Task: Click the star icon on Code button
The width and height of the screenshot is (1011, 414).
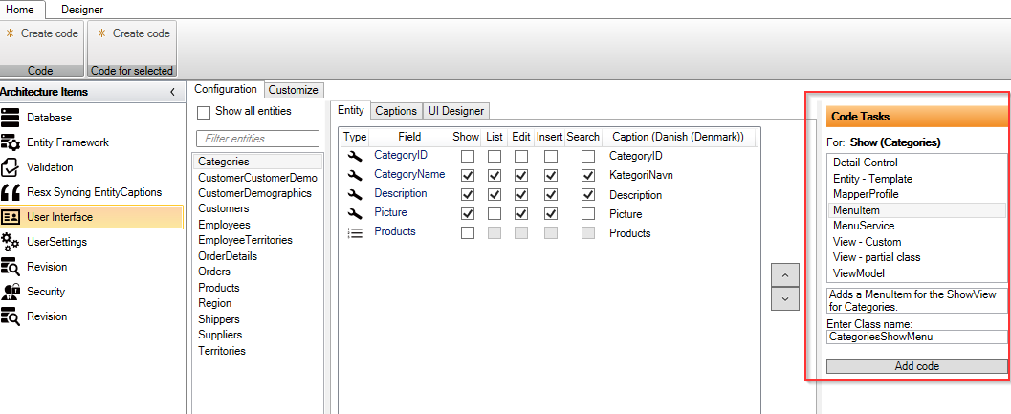Action: (x=11, y=33)
